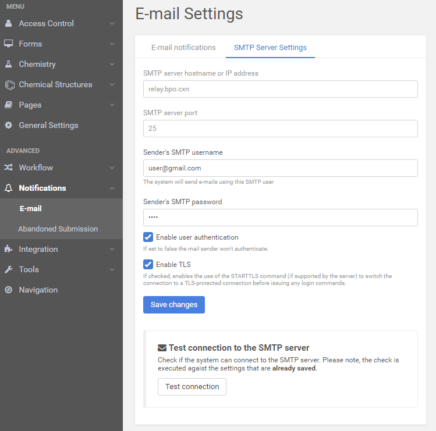Viewport: 436px width, 431px height.
Task: Click the Workflow shuffle icon
Action: click(9, 168)
